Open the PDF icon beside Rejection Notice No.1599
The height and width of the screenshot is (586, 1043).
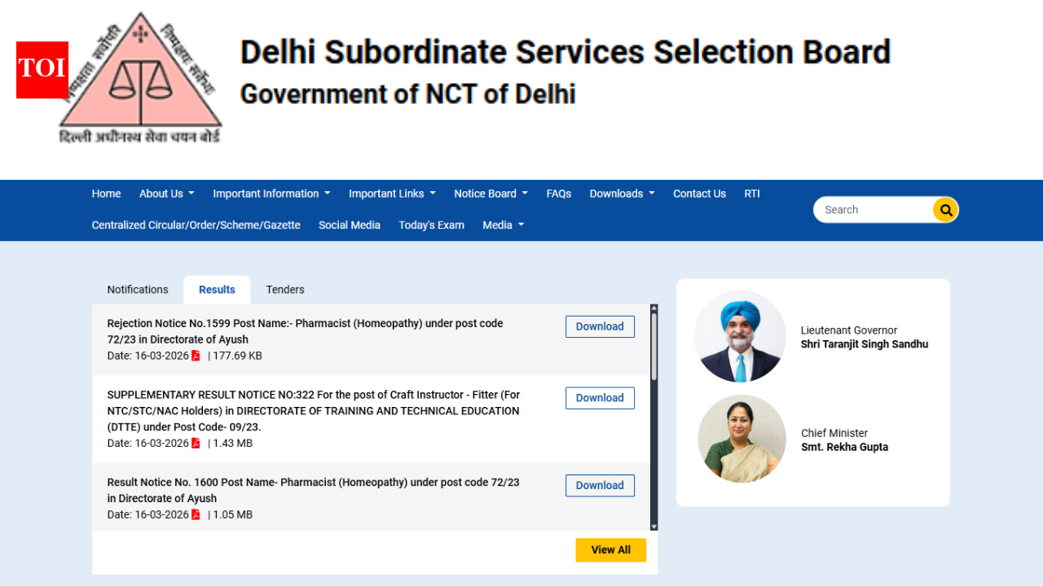point(196,355)
